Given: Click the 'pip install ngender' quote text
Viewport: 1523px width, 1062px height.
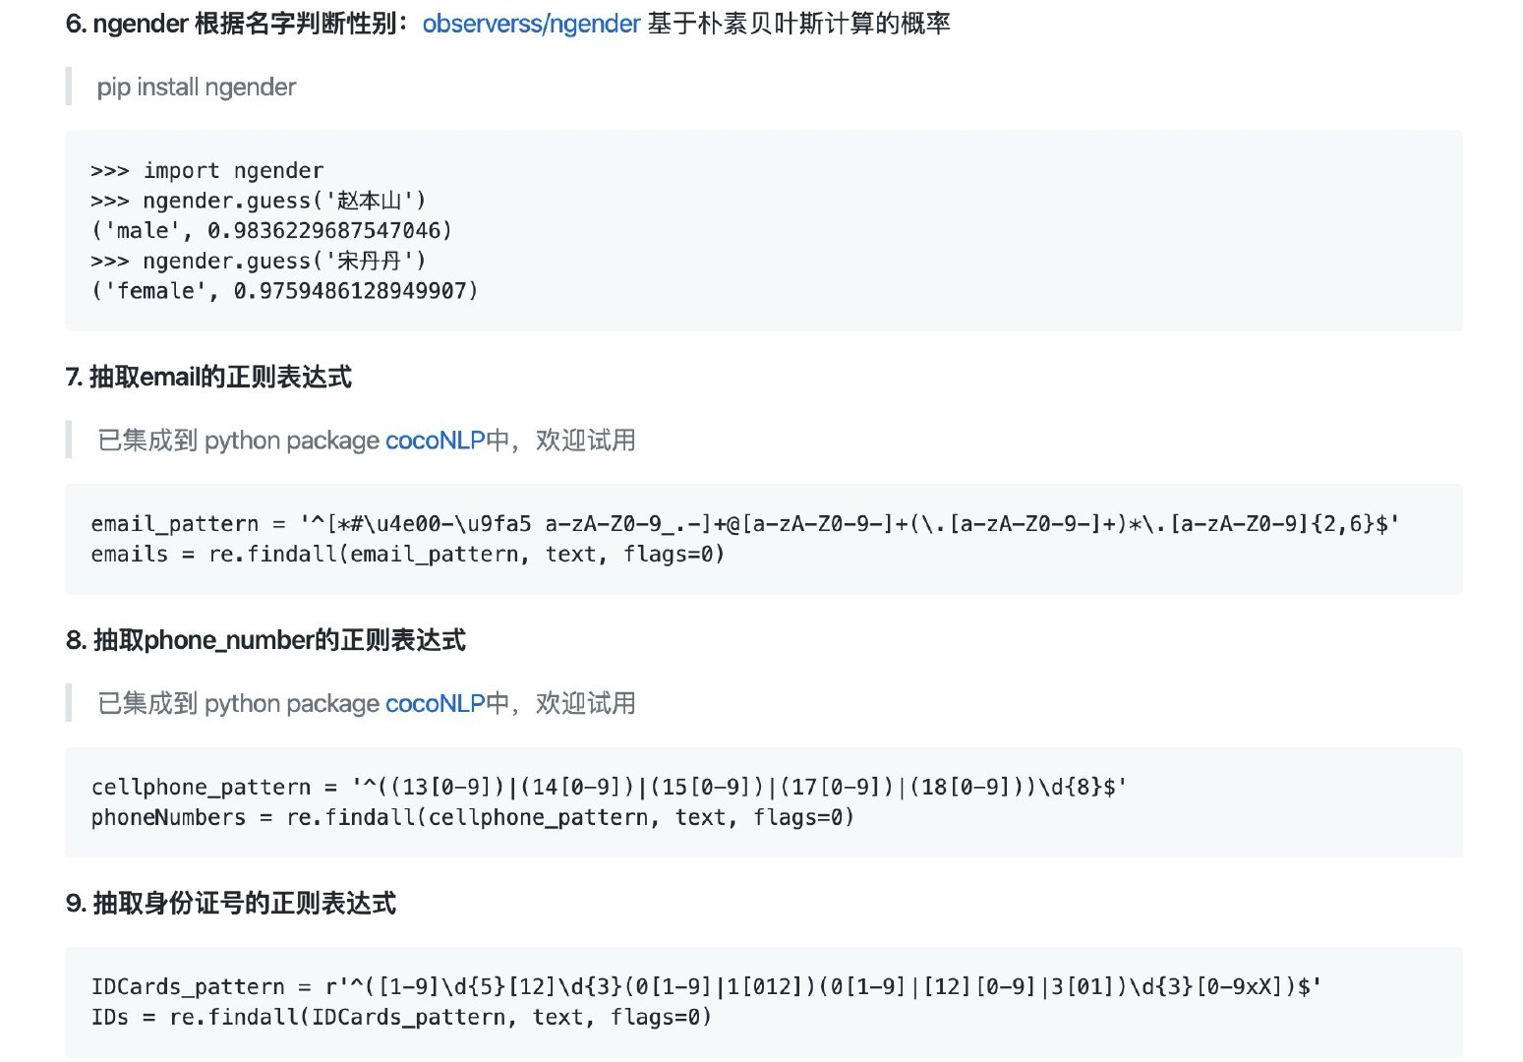Looking at the screenshot, I should [197, 88].
